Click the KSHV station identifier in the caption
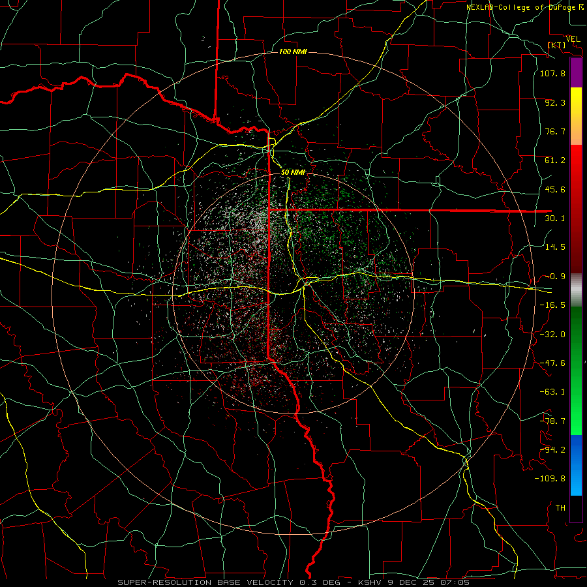587x587 pixels. tap(371, 582)
